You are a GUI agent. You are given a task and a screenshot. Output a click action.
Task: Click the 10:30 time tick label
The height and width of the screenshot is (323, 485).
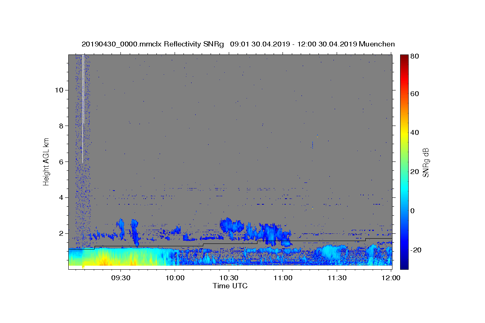pos(229,278)
